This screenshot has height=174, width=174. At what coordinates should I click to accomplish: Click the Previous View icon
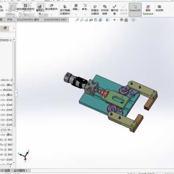(87, 20)
